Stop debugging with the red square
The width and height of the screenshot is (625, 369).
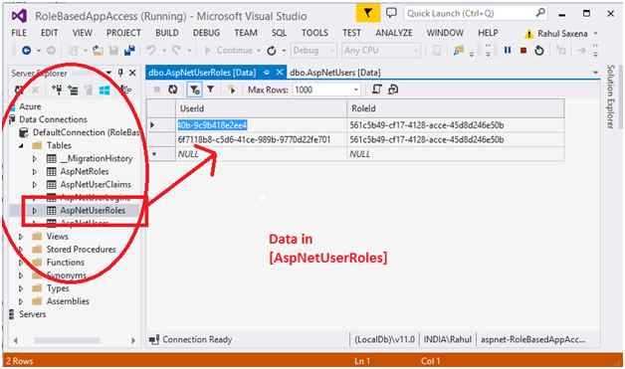pos(523,51)
